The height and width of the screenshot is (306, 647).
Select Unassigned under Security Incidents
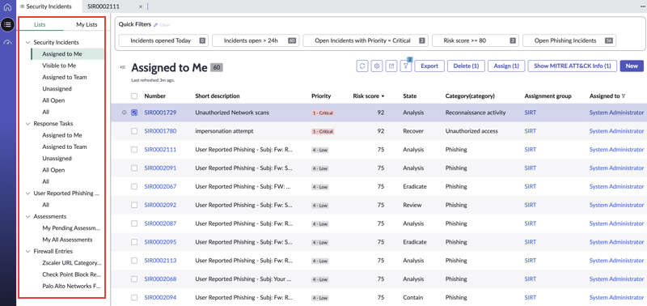(x=57, y=89)
